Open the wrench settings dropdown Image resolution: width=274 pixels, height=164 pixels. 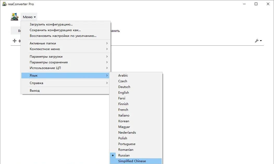point(258,41)
